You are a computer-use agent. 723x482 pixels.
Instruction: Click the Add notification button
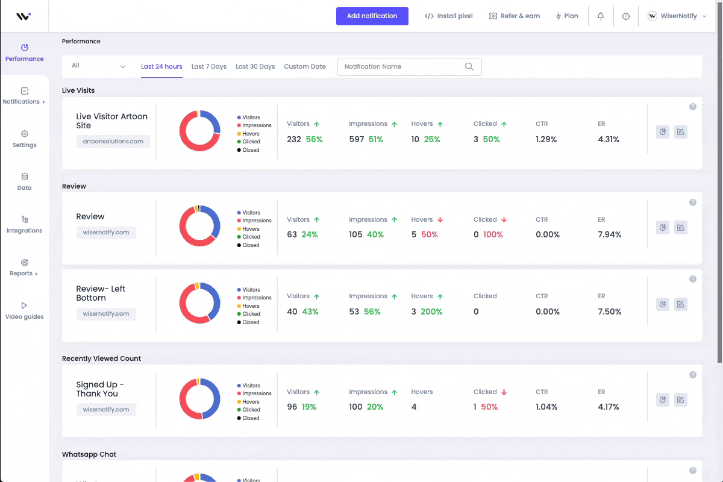[x=372, y=16]
